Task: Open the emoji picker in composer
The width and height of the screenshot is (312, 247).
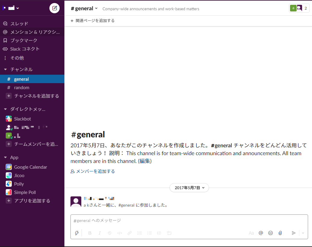Action: click(x=270, y=233)
